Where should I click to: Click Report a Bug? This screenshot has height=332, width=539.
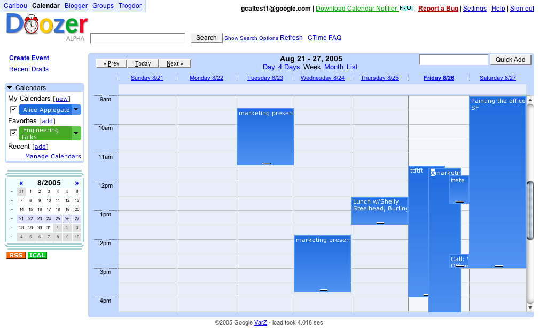coord(438,9)
